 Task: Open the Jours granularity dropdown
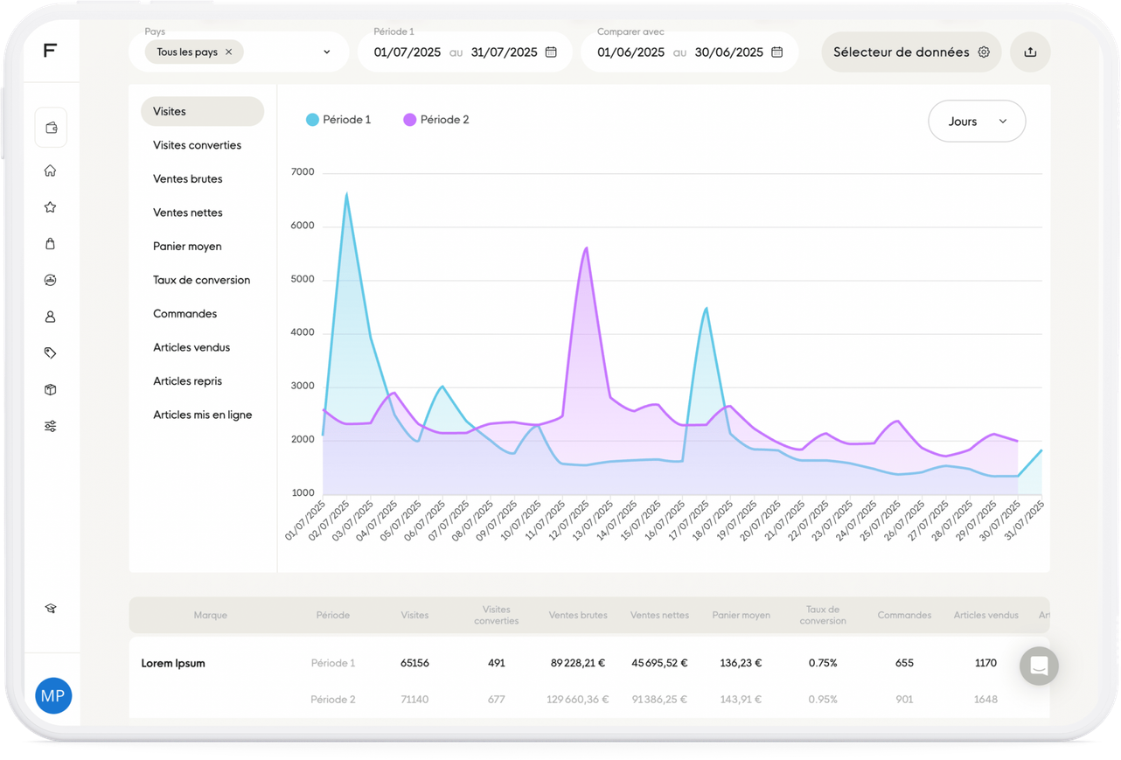tap(977, 122)
